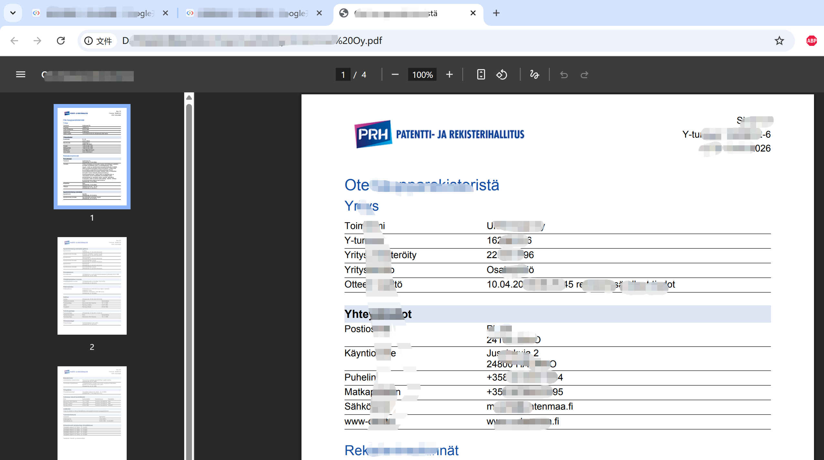Toggle the PDF sidebar hamburger menu

pyautogui.click(x=20, y=75)
